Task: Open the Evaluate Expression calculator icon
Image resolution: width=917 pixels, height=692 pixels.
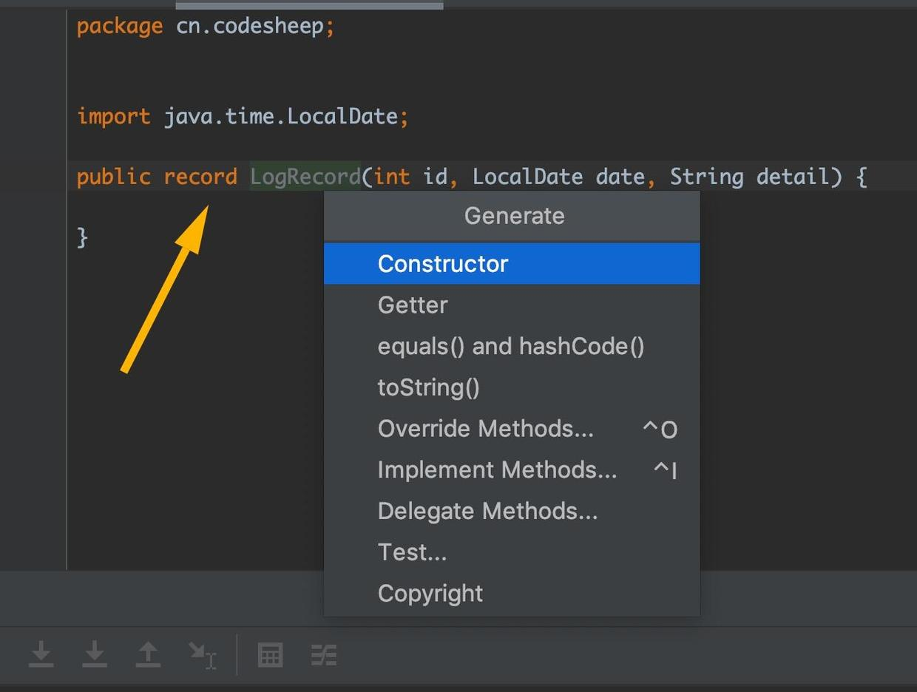Action: click(270, 655)
